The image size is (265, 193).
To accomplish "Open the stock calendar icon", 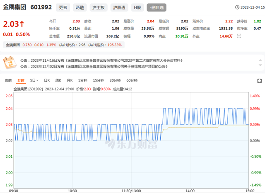I will pyautogui.click(x=10, y=63).
